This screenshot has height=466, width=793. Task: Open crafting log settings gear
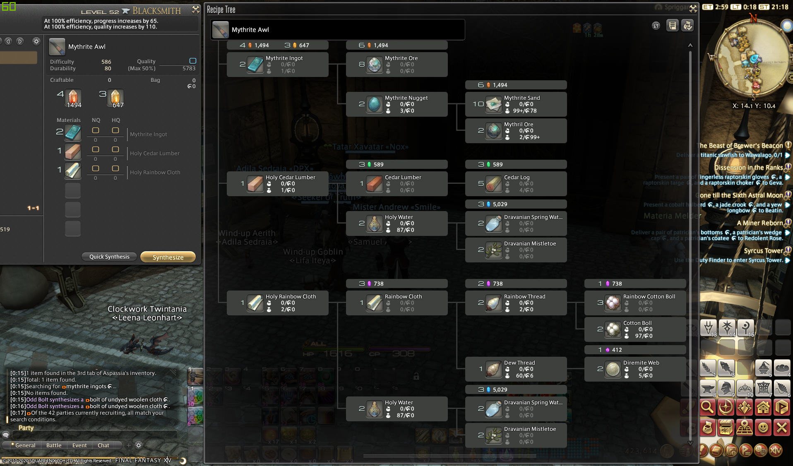pos(36,41)
